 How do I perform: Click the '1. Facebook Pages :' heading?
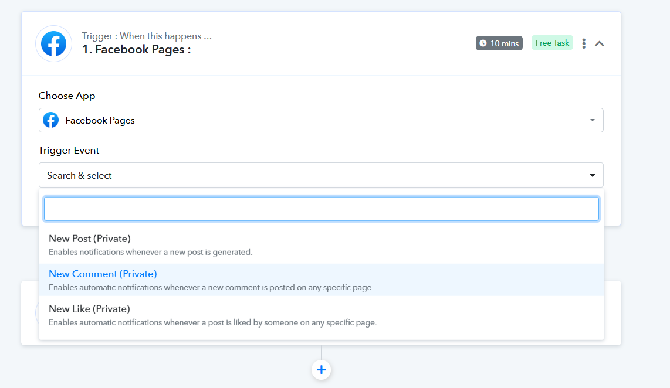point(136,49)
